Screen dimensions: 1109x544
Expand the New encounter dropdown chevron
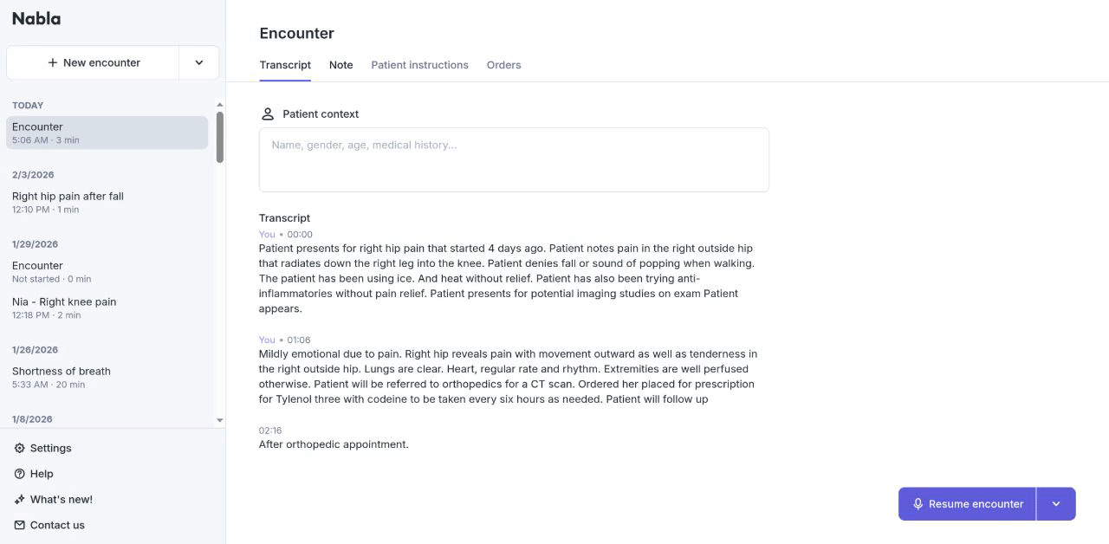click(x=199, y=63)
